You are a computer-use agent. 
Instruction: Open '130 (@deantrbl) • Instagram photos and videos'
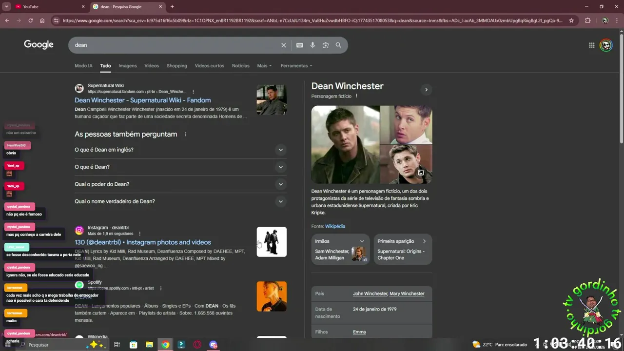(143, 242)
